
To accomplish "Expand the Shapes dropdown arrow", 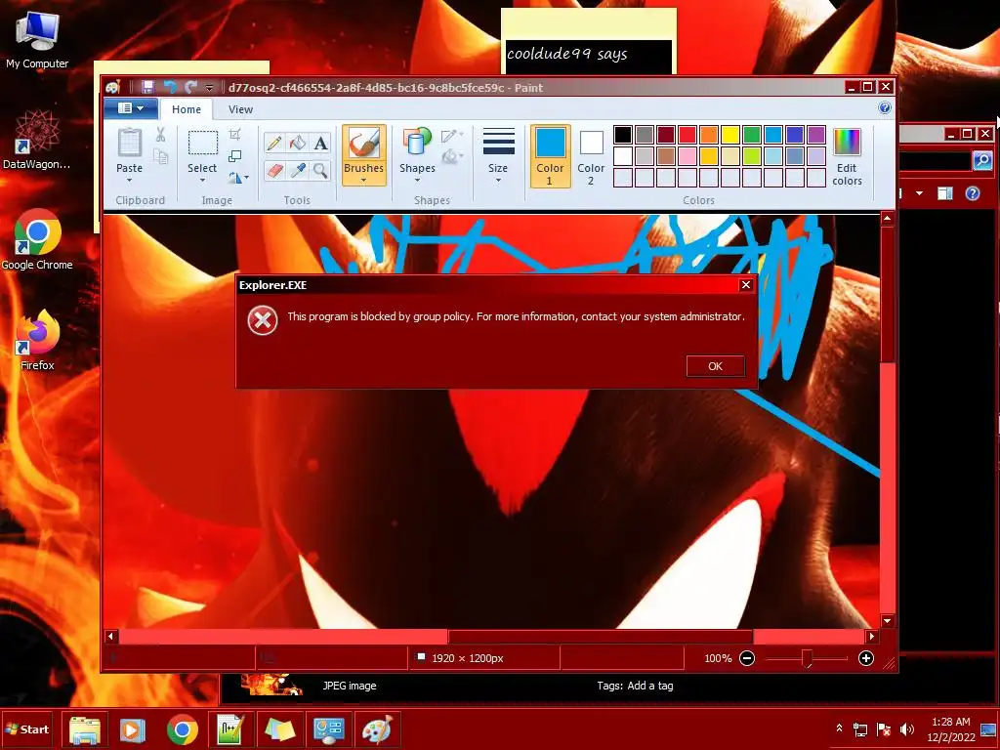I will coord(417,181).
